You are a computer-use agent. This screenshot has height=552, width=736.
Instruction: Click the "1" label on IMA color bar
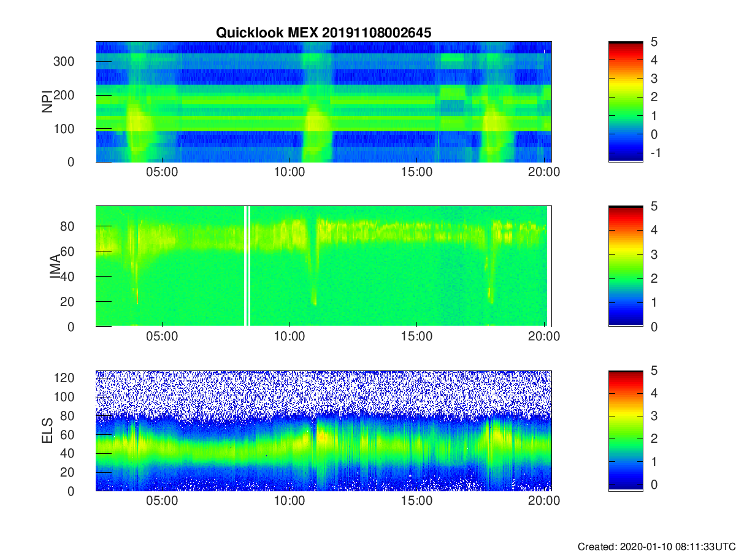pos(654,302)
